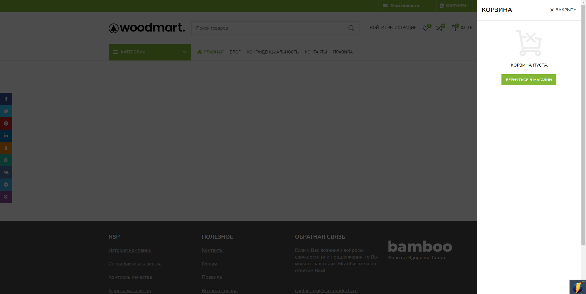The height and width of the screenshot is (294, 586).
Task: Open the Сертификаты качества footer link
Action: click(x=135, y=264)
